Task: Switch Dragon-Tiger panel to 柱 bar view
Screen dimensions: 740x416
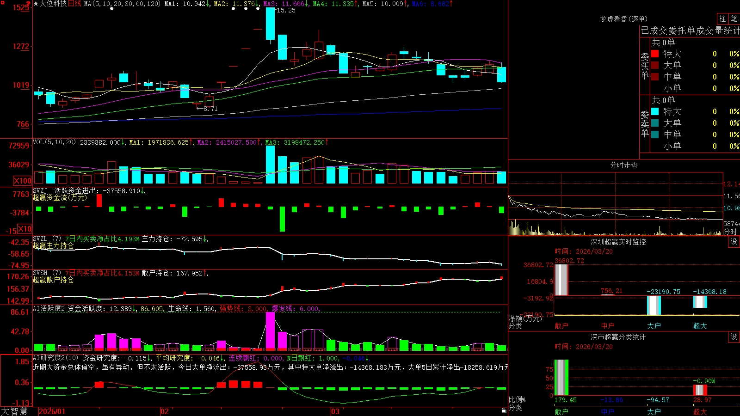Action: [x=722, y=19]
